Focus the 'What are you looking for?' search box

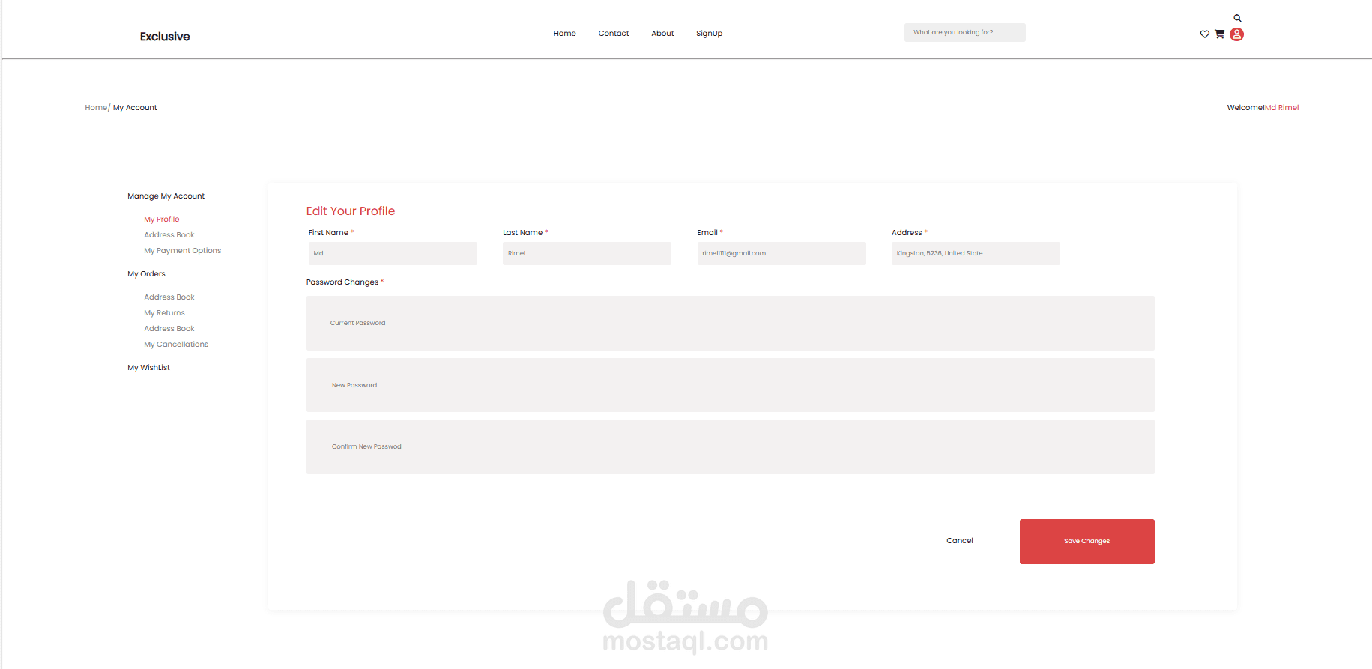pos(964,32)
